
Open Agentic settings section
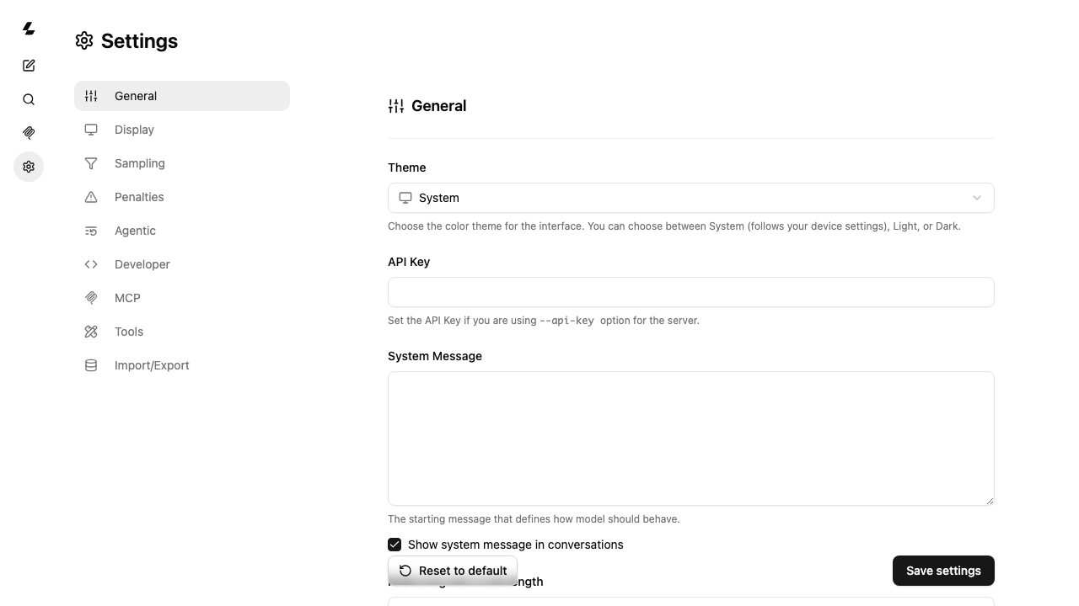(182, 231)
